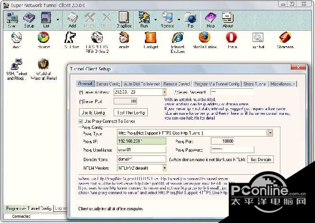Select the Mozilla Firefox program icon
The width and height of the screenshot is (315, 223).
click(x=205, y=40)
